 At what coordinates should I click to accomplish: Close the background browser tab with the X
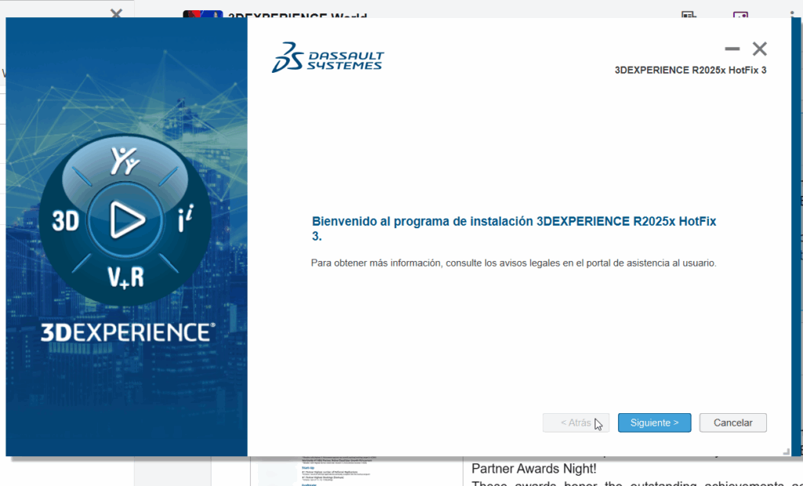coord(116,13)
